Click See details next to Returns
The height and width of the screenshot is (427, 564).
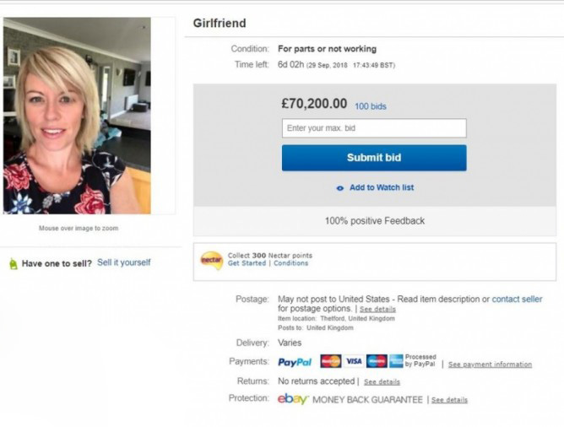click(x=382, y=382)
